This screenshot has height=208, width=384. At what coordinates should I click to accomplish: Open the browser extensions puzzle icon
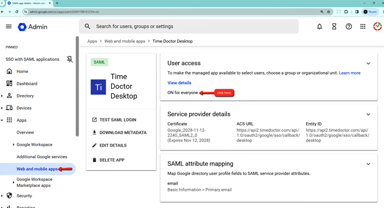[346, 11]
